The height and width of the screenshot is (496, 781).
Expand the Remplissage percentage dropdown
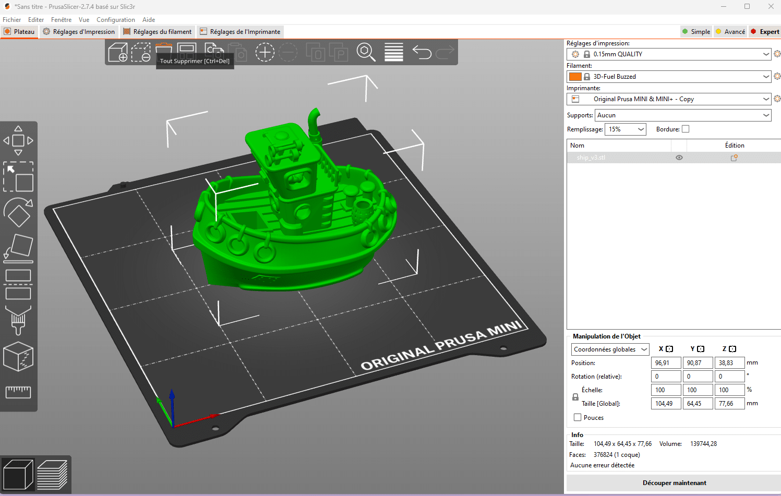click(625, 129)
